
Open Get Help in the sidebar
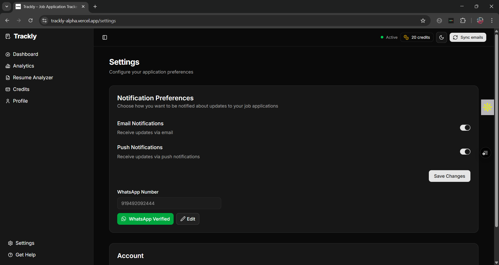(22, 255)
